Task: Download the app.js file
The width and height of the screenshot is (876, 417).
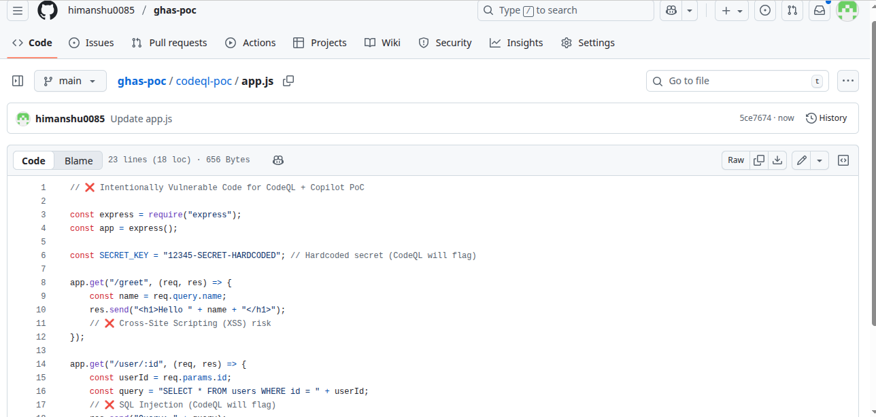Action: pyautogui.click(x=777, y=160)
